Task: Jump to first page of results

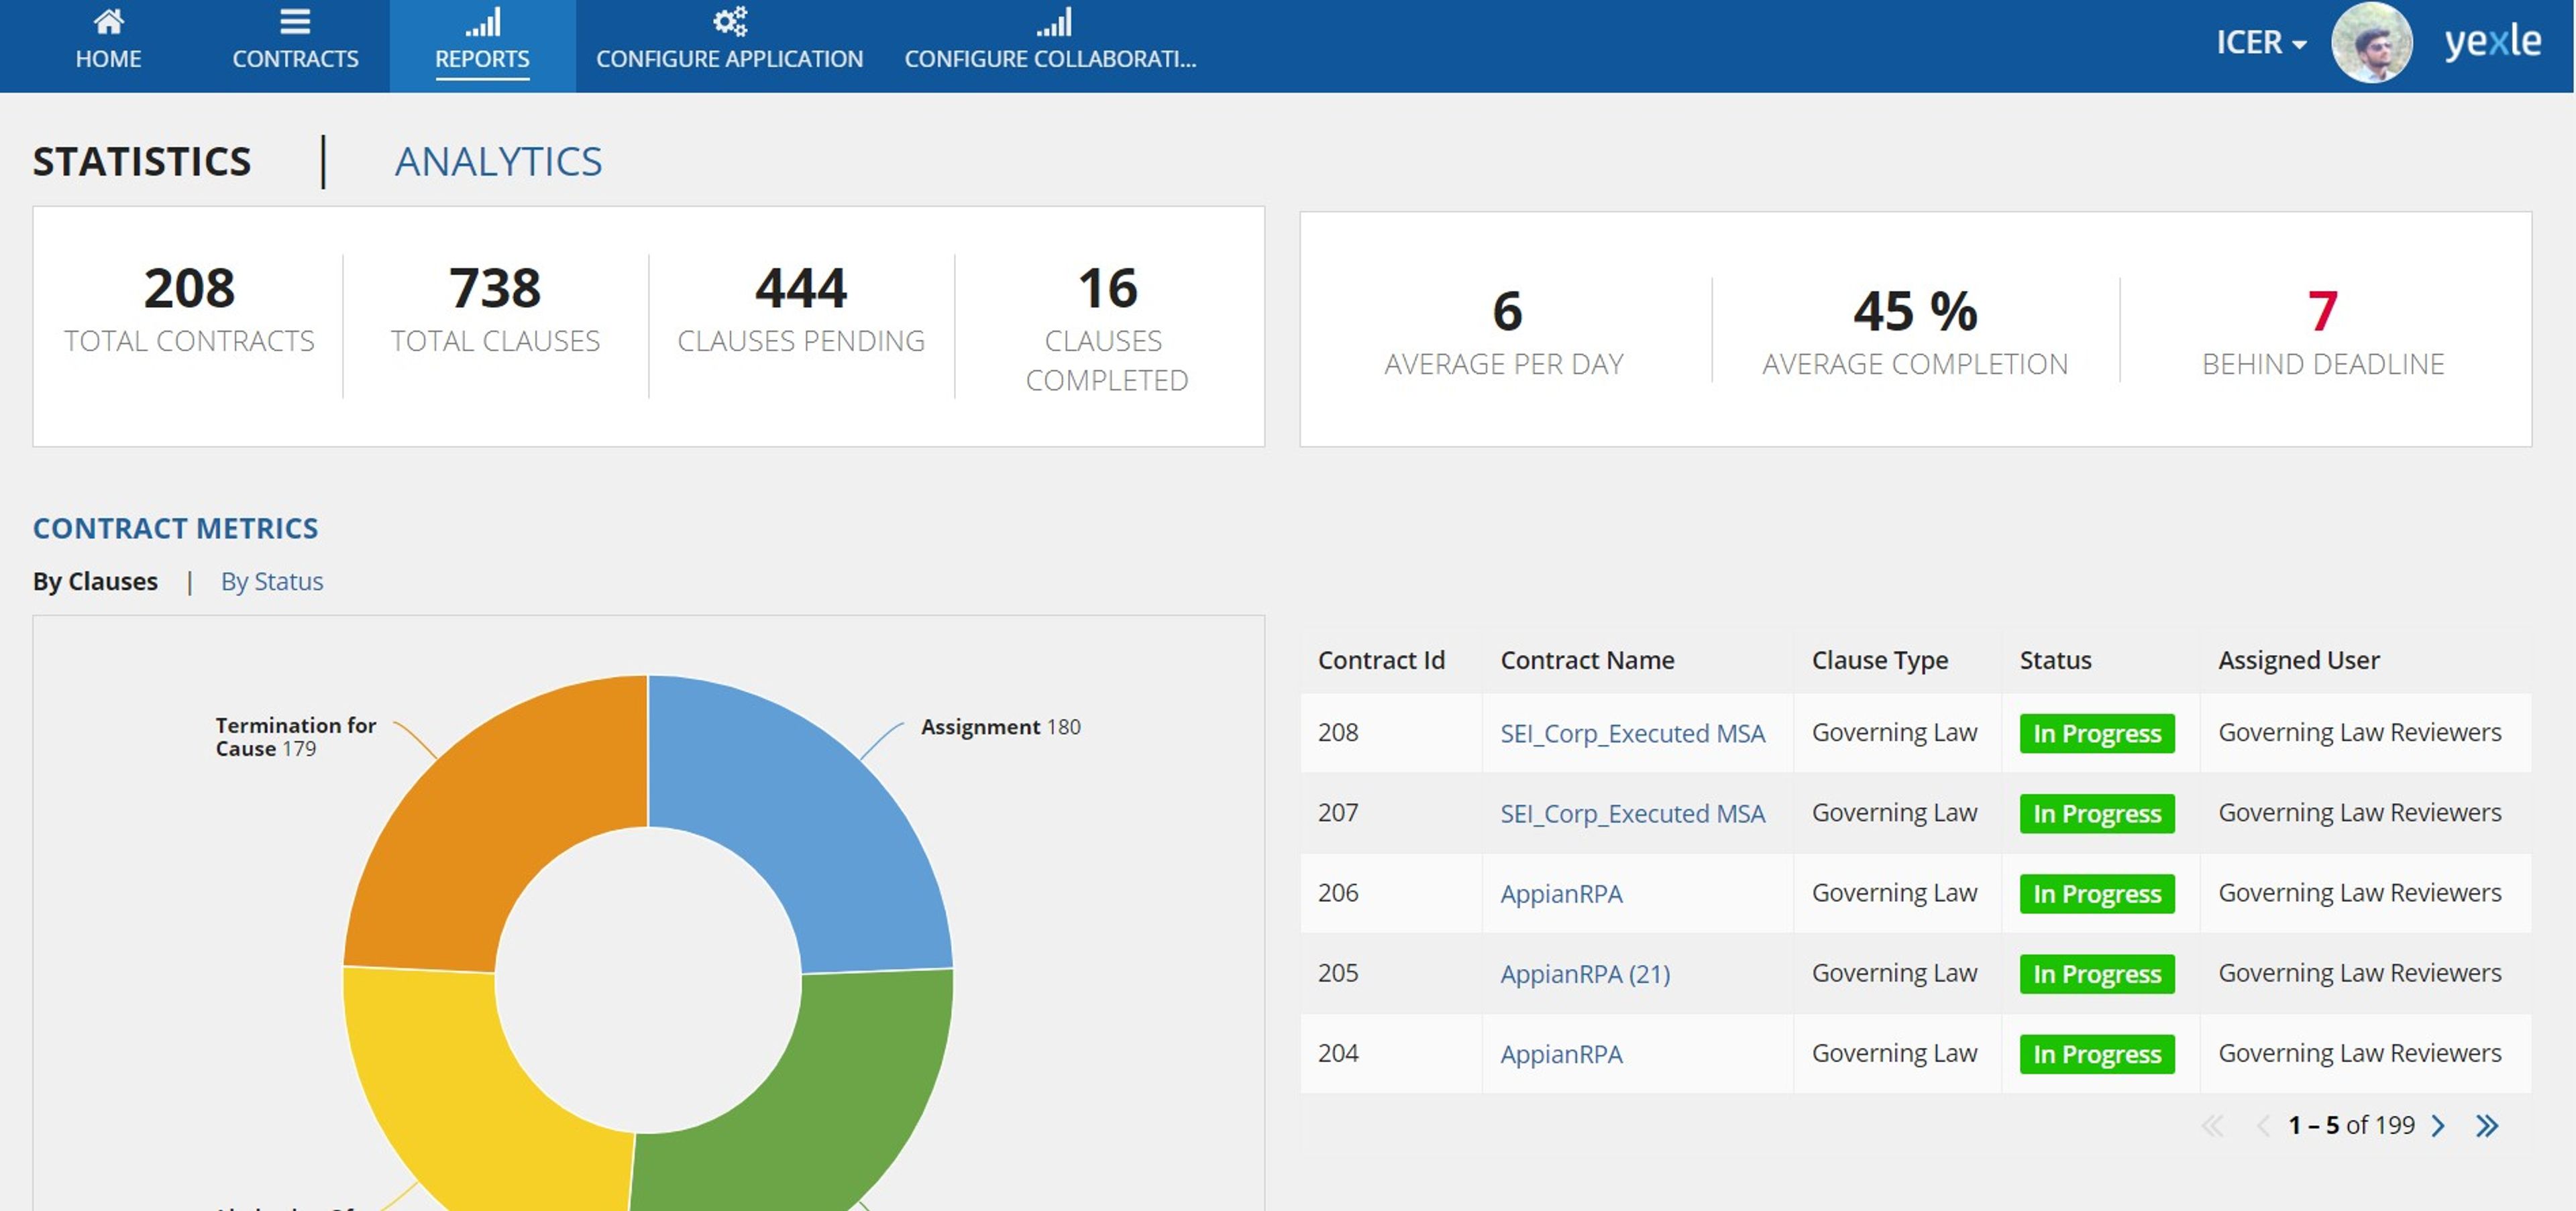Action: 2213,1126
